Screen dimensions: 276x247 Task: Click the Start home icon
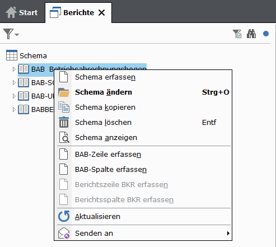point(11,12)
